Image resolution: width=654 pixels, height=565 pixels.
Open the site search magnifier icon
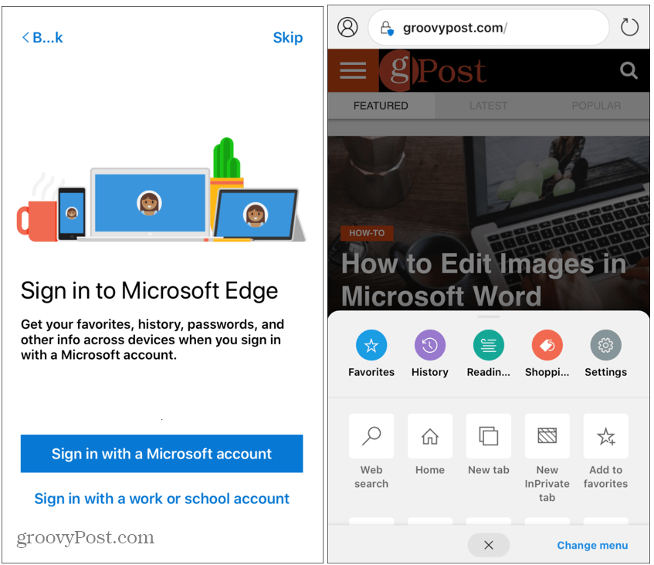(x=629, y=70)
